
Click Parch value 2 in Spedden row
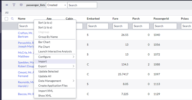pyautogui.click(x=149, y=64)
